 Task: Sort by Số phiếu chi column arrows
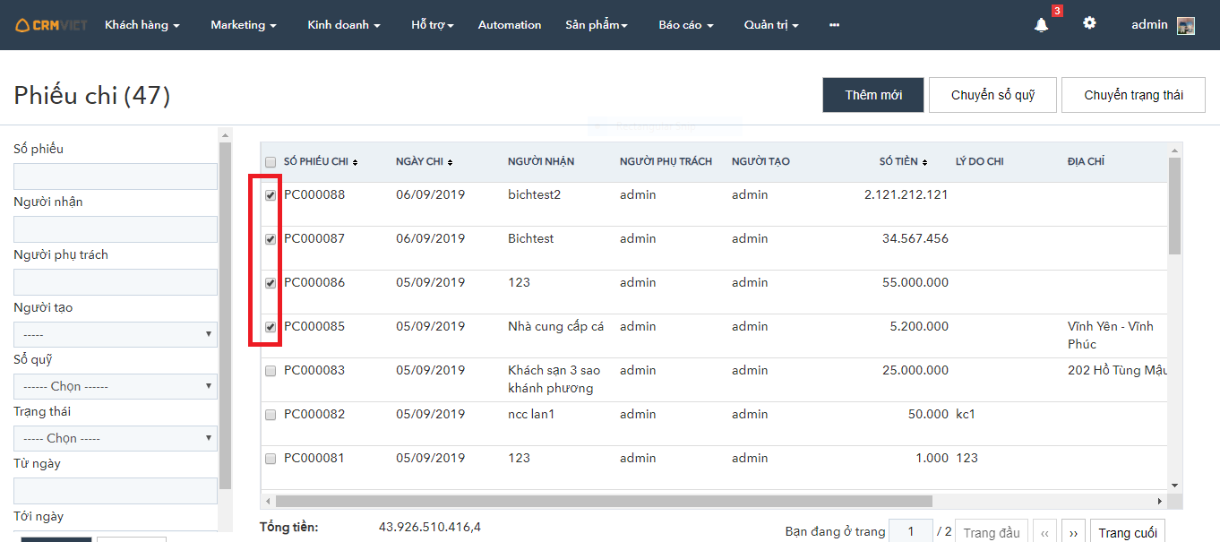356,162
